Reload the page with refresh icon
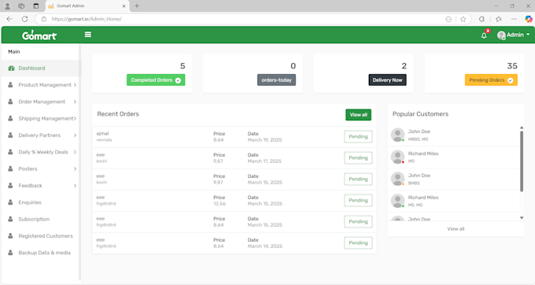The height and width of the screenshot is (285, 535). [x=25, y=19]
